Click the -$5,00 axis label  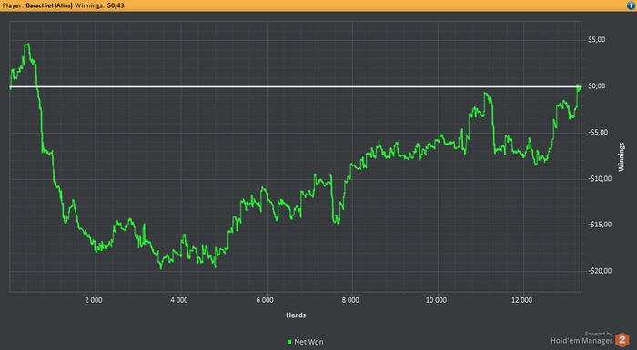click(x=598, y=133)
